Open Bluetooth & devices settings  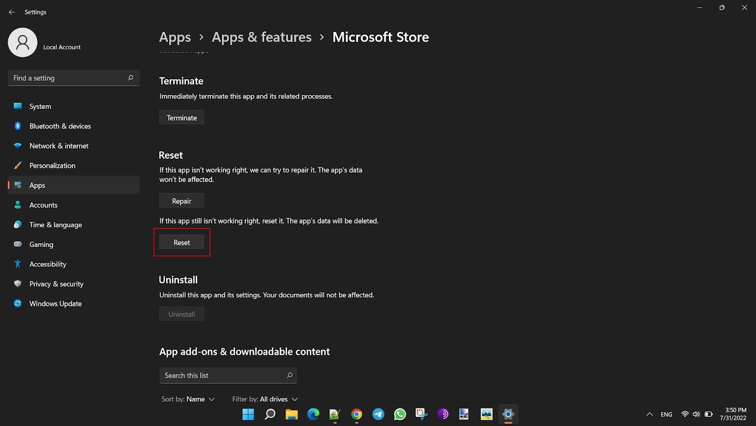[x=74, y=126]
